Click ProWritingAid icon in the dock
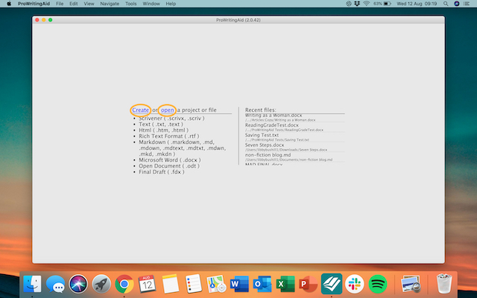Screen dimensions: 477x298 [331, 284]
